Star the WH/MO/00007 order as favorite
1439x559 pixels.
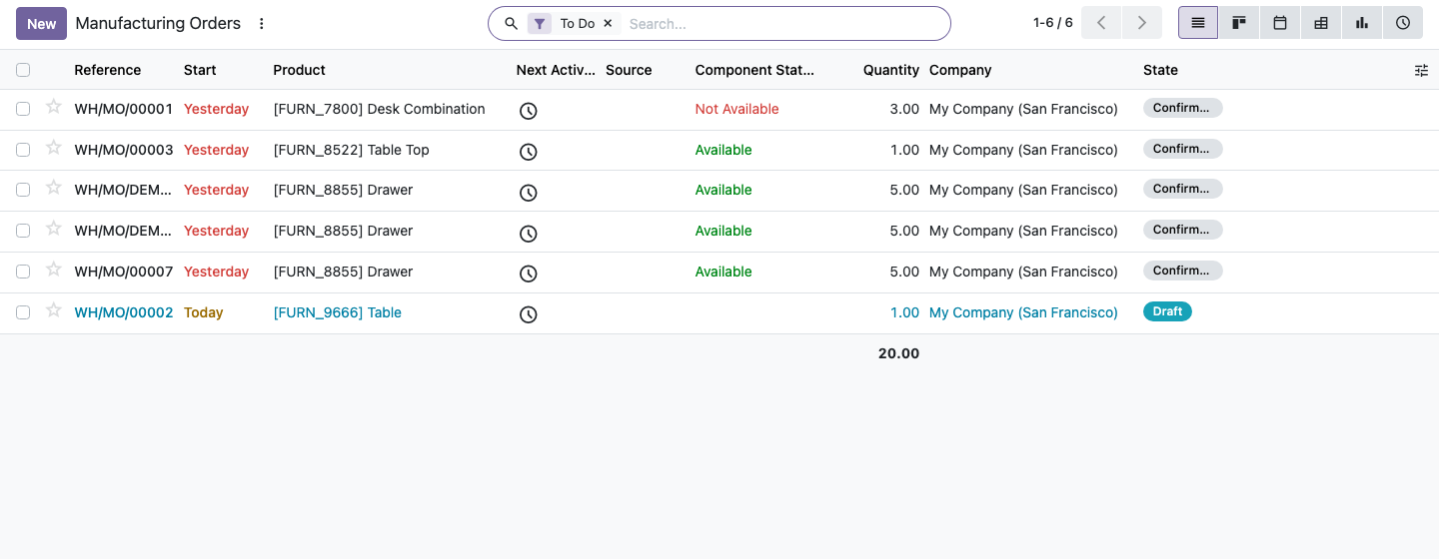point(54,270)
